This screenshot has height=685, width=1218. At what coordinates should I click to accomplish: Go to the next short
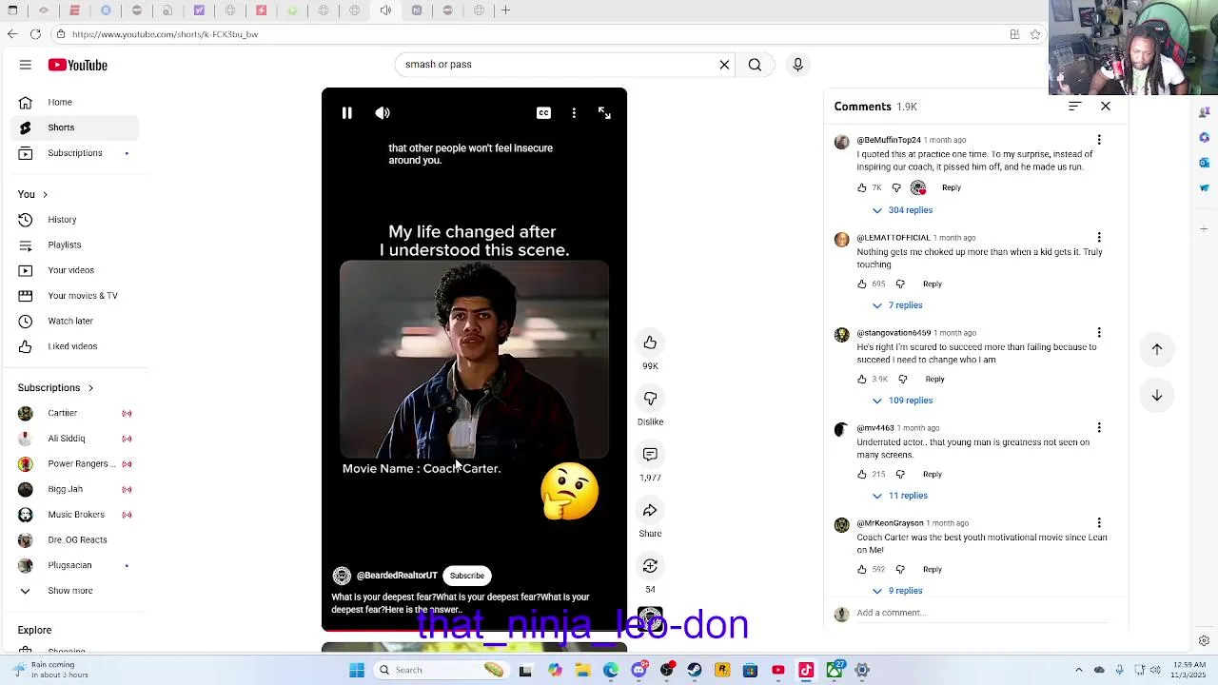point(1157,395)
